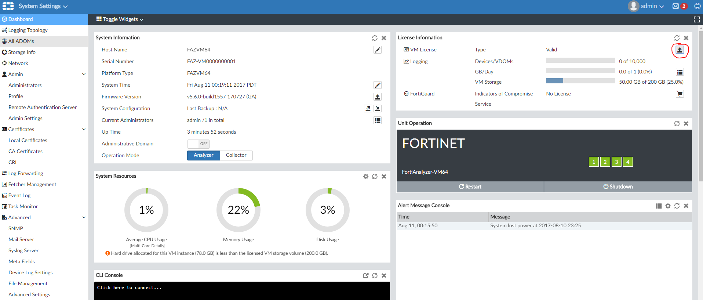The height and width of the screenshot is (300, 703).
Task: Open Task Monitor page
Action: 44,206
